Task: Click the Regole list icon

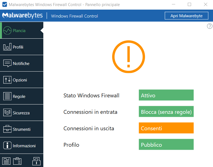Action: [7, 96]
